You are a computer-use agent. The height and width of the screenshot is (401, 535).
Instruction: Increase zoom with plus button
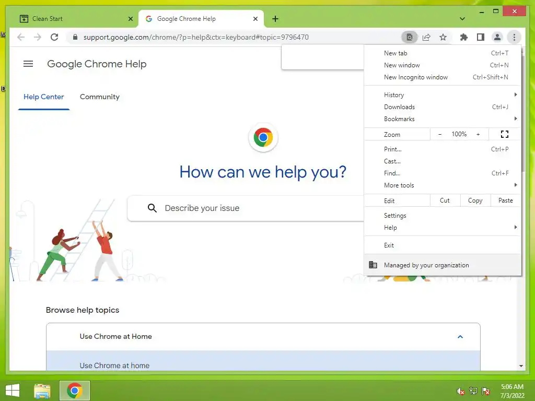pos(478,134)
